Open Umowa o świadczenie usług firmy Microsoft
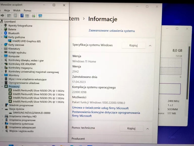 [x=100, y=108]
